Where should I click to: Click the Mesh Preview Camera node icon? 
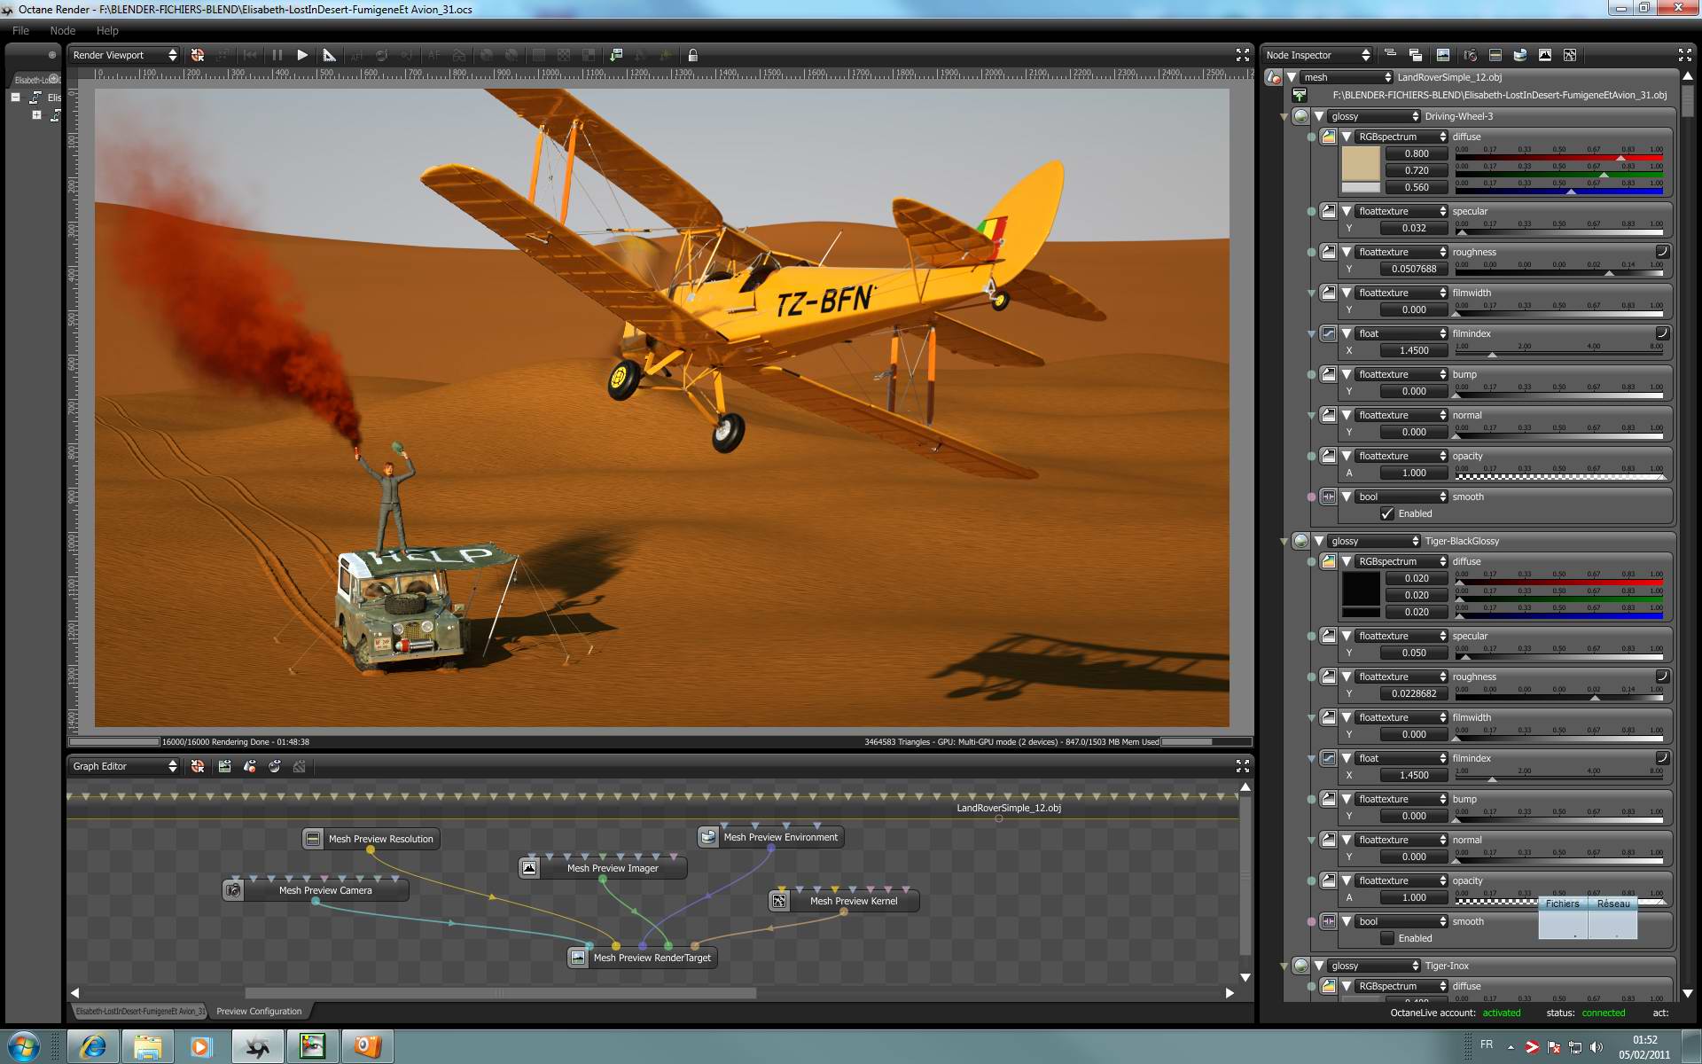(233, 890)
